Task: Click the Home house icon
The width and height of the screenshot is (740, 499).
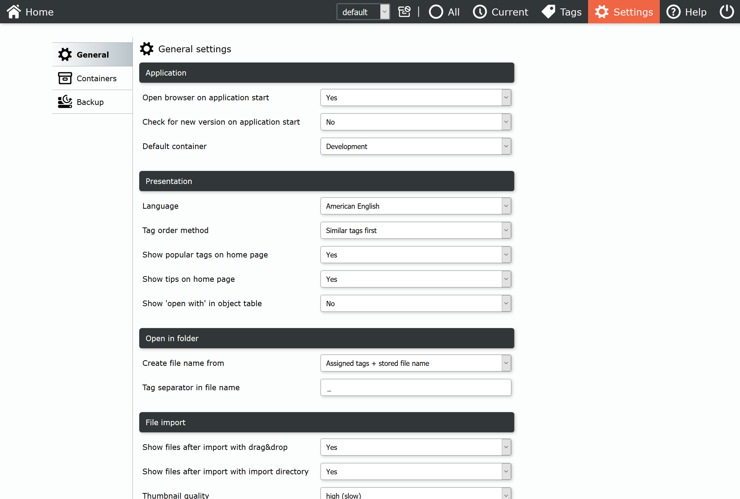Action: click(x=13, y=12)
